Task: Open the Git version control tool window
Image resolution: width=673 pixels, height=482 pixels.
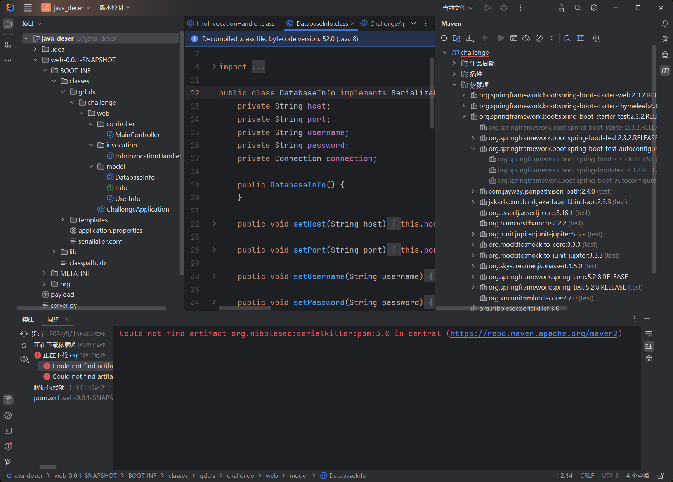Action: click(8, 462)
